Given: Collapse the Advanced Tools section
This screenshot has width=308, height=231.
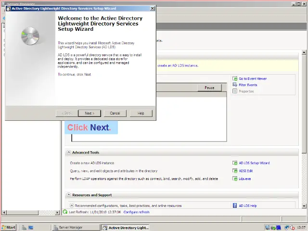Looking at the screenshot, I should point(68,152).
